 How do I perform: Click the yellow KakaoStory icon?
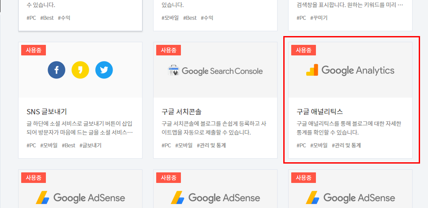[x=80, y=70]
